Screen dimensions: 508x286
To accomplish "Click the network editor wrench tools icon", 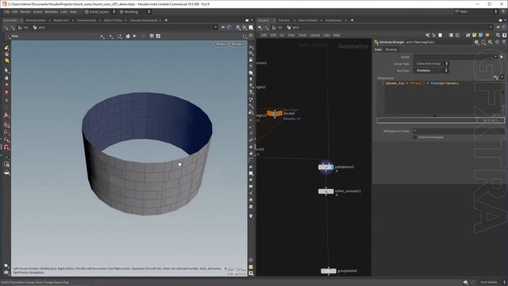I will tap(427, 35).
